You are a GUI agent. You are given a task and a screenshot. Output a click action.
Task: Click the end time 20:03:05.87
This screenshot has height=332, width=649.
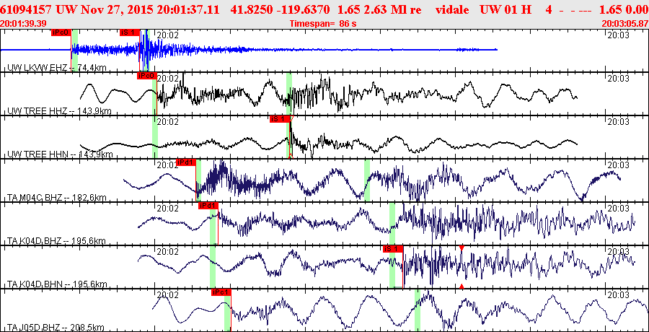pyautogui.click(x=624, y=24)
